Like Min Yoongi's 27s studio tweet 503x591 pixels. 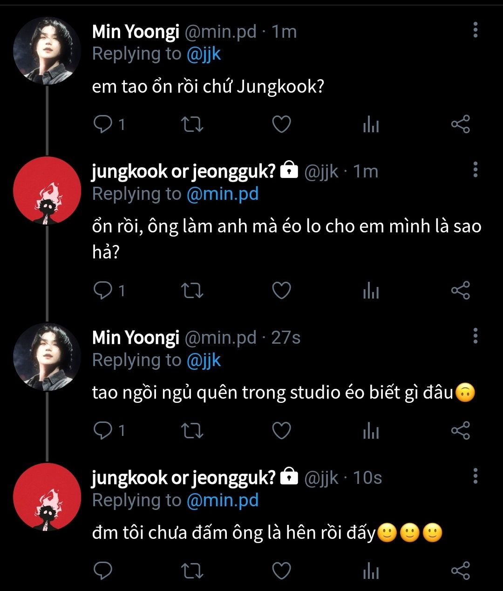click(281, 430)
